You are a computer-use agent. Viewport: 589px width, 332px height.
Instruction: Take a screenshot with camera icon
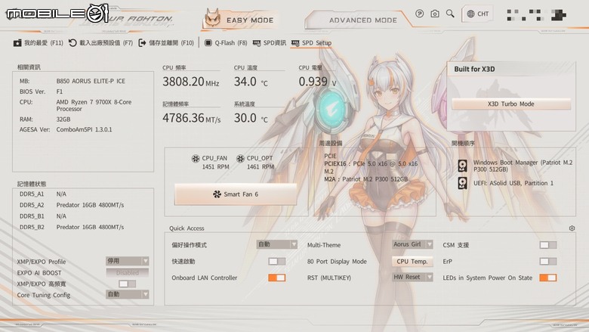[435, 14]
